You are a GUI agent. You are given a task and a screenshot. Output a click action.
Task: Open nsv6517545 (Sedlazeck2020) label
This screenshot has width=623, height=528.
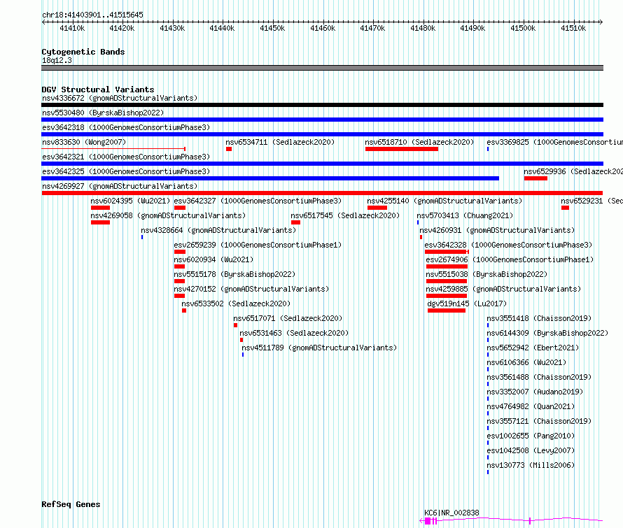[345, 215]
